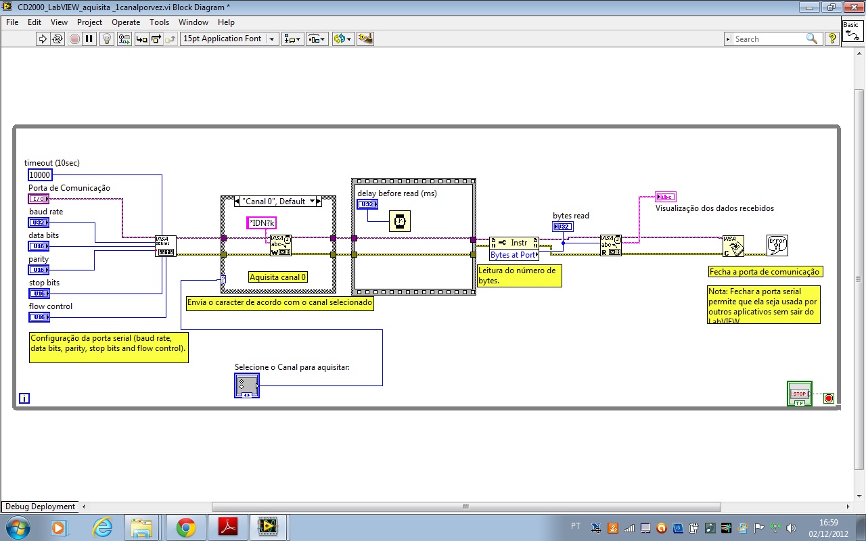Click the Debug Deployment status button
Viewport: 866px width, 541px height.
pyautogui.click(x=39, y=507)
